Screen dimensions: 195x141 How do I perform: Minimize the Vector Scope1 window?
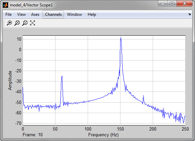tap(163, 4)
